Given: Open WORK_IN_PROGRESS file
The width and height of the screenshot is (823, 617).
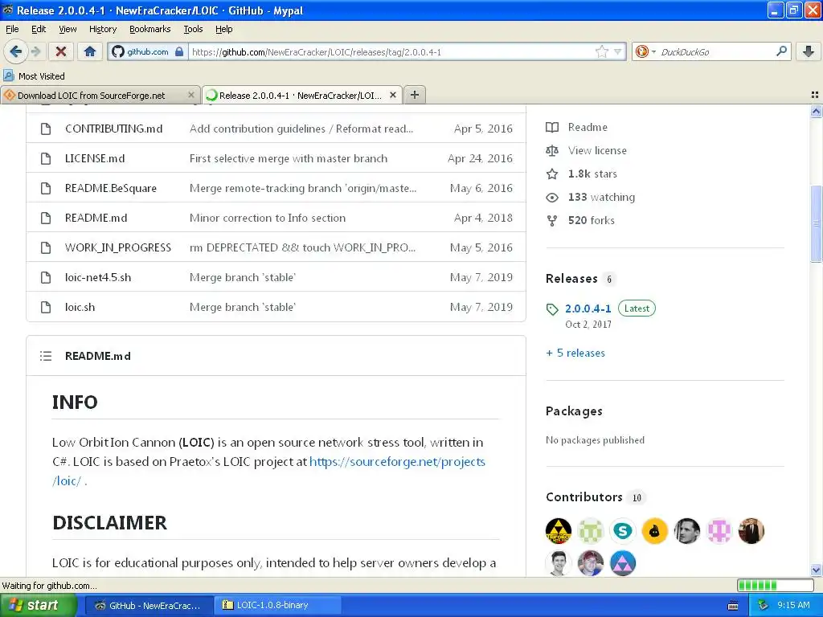Looking at the screenshot, I should coord(118,247).
